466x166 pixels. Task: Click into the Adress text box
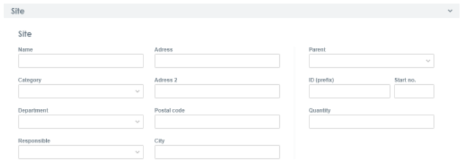tap(217, 61)
